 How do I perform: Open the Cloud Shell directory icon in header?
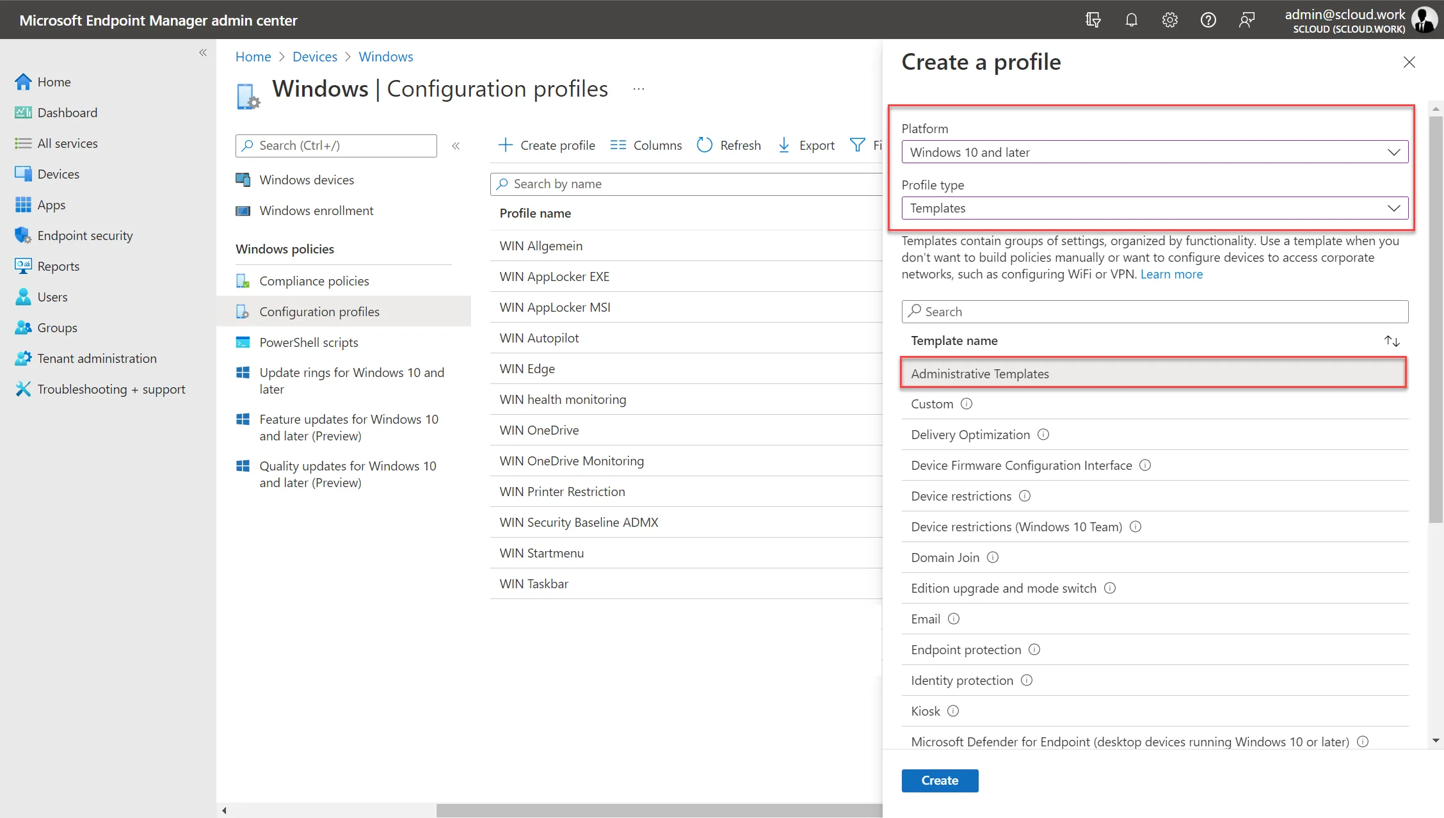pyautogui.click(x=1093, y=20)
